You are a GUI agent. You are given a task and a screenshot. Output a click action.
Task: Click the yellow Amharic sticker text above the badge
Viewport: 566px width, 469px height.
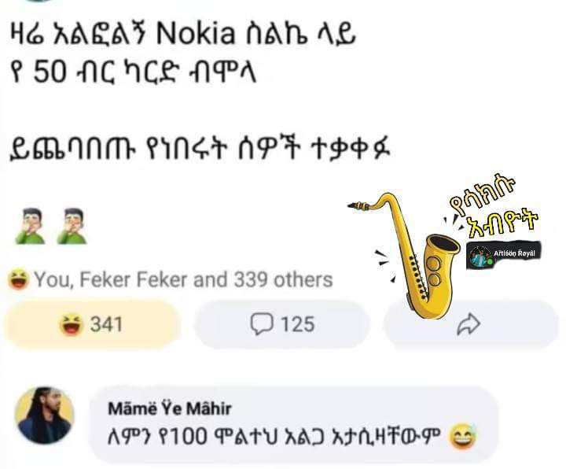coord(494,206)
